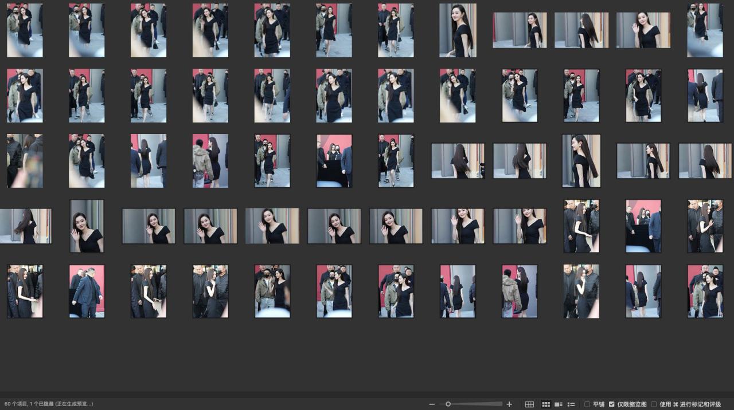Click the plus icon to enlarge thumbnails
Screen dimensions: 734x410
(x=509, y=404)
